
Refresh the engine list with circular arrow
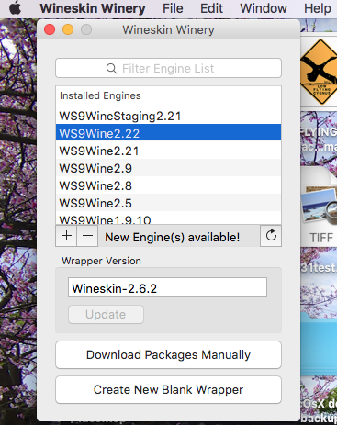271,236
